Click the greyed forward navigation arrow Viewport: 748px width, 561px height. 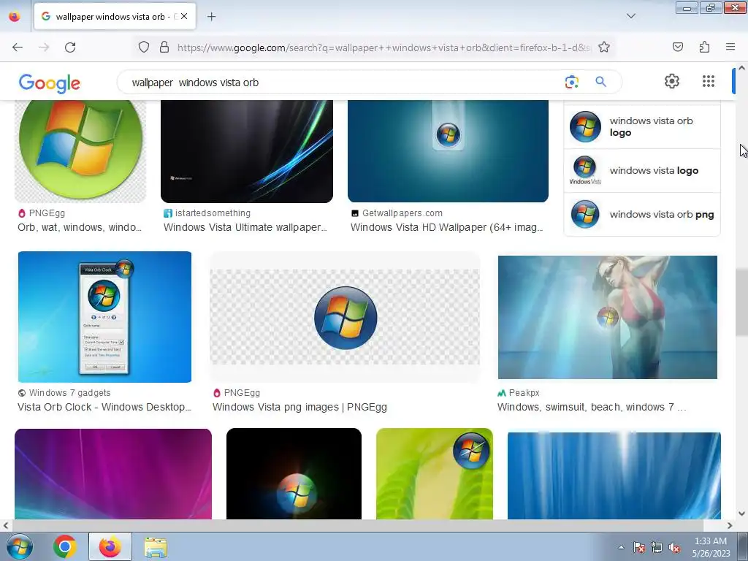[x=44, y=47]
